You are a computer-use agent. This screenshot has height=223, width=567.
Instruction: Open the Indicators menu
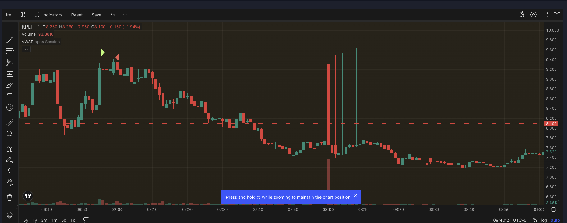click(x=49, y=15)
